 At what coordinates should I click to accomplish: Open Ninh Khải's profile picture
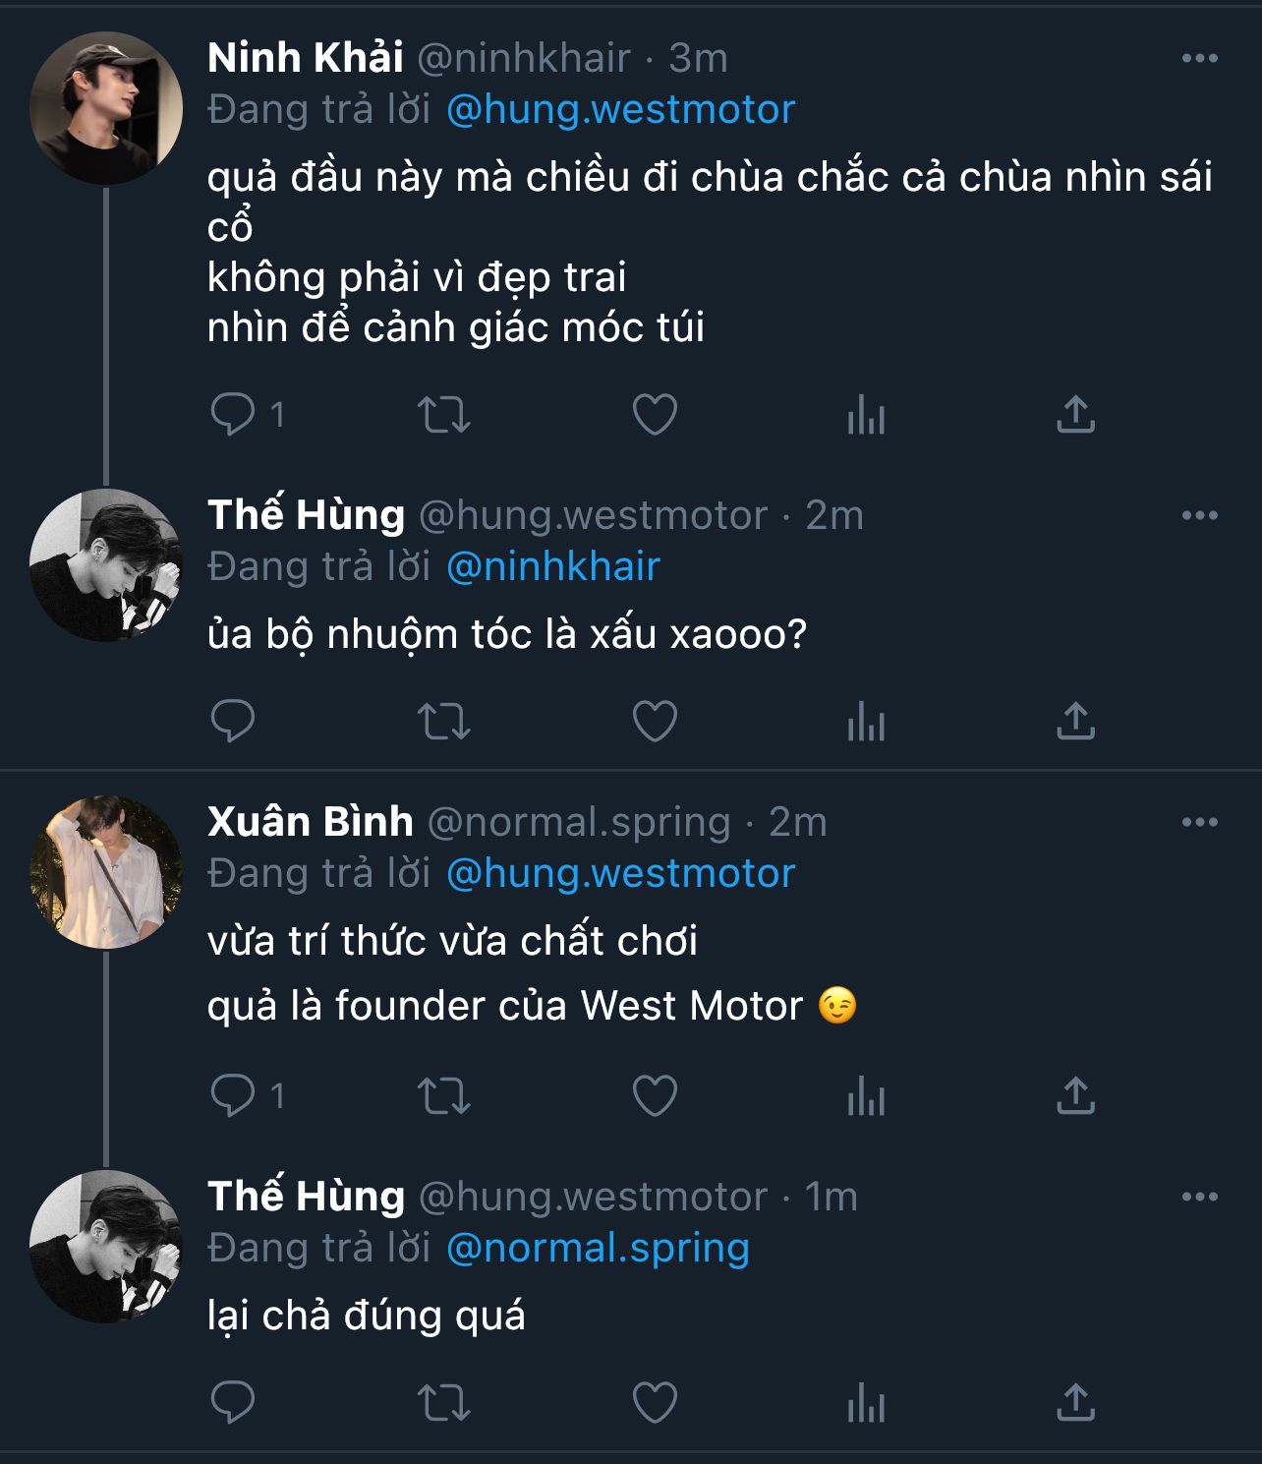pos(106,108)
